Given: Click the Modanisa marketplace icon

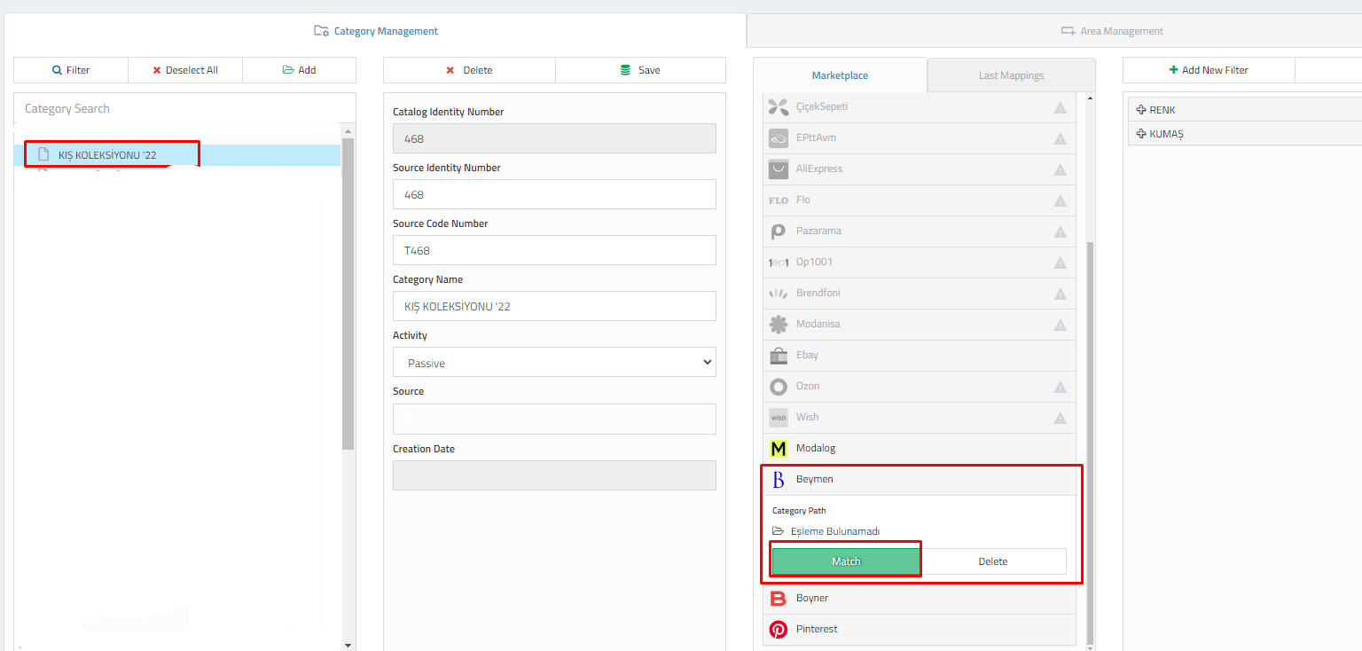Looking at the screenshot, I should (779, 325).
